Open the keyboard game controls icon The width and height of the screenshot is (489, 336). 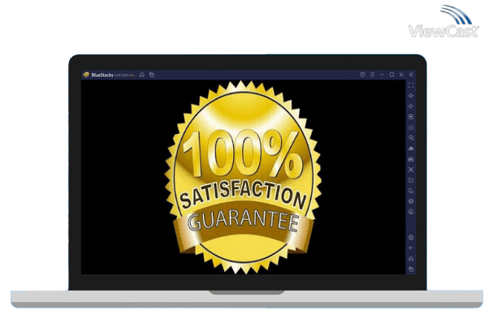coord(411,127)
